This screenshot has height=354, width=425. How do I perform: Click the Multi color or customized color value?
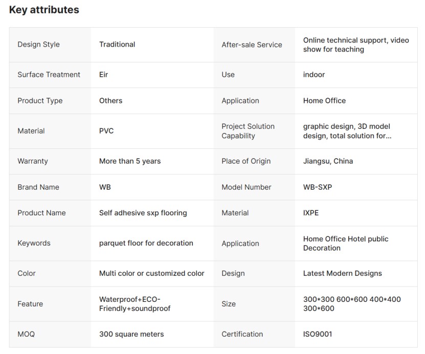click(x=152, y=274)
